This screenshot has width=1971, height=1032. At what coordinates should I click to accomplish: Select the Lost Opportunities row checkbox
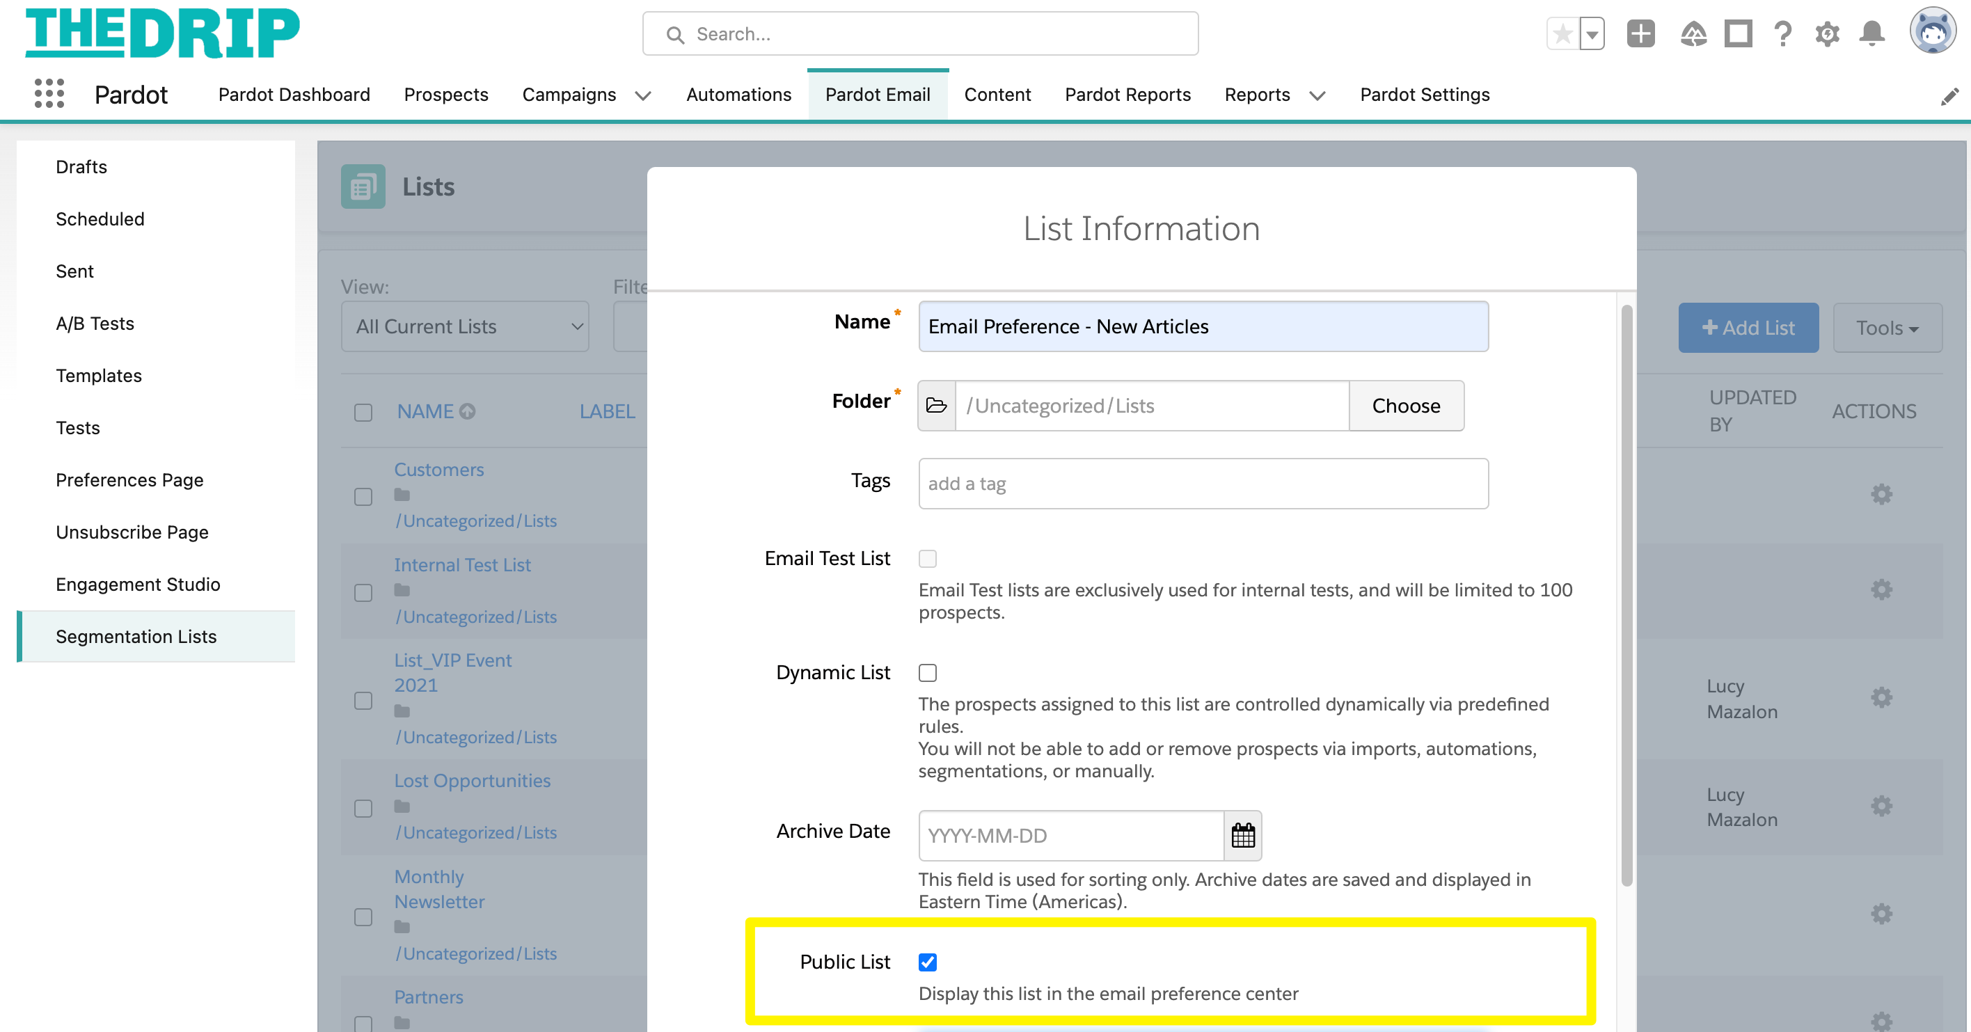click(363, 809)
